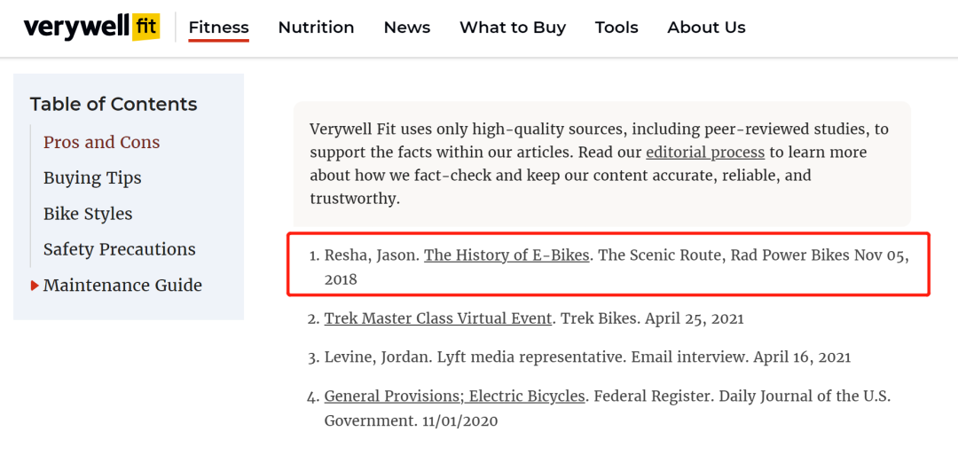Open the Nutrition menu
The width and height of the screenshot is (958, 463).
(316, 27)
